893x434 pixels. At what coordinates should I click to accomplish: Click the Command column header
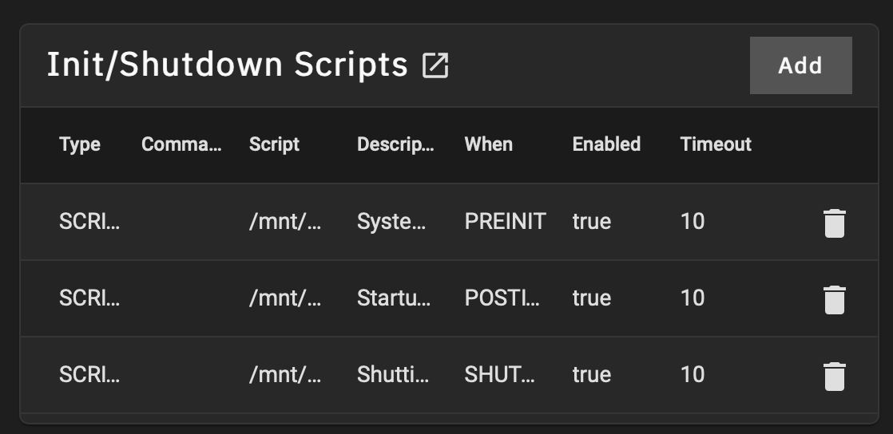click(181, 144)
